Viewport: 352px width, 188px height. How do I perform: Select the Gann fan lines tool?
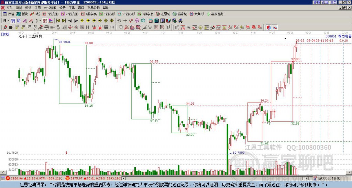coord(126,27)
